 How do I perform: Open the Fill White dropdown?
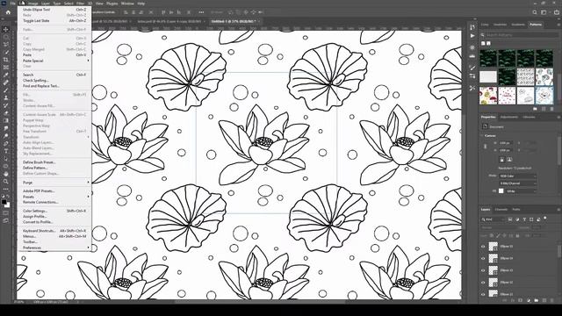[x=521, y=191]
